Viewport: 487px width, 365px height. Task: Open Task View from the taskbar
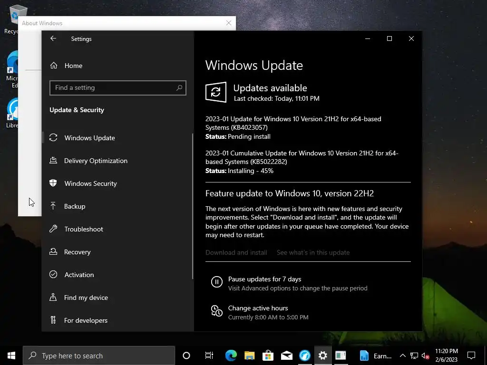pos(209,355)
